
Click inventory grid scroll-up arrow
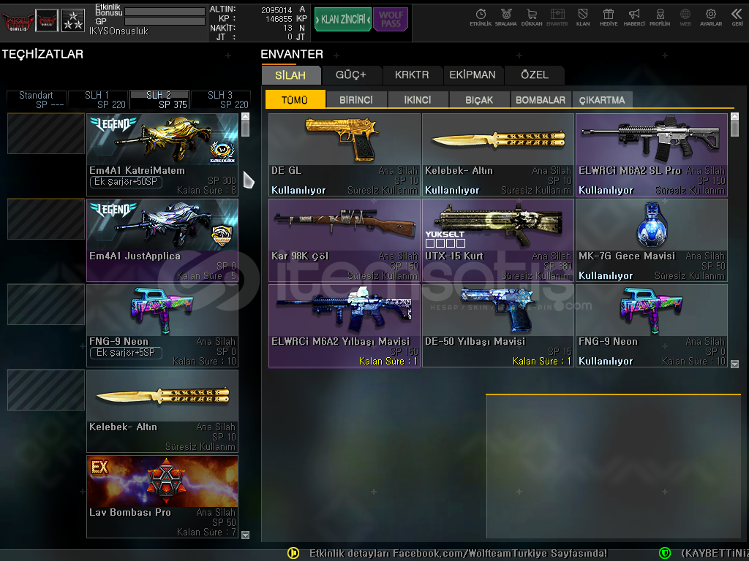[x=734, y=116]
